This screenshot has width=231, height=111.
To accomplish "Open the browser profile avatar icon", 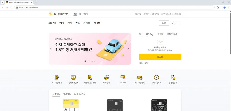I will [x=224, y=7].
